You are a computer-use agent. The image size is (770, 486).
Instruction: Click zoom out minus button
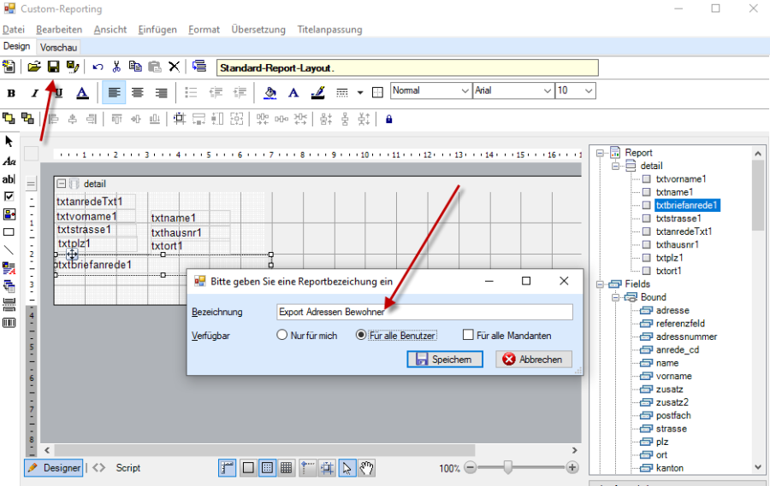click(470, 467)
